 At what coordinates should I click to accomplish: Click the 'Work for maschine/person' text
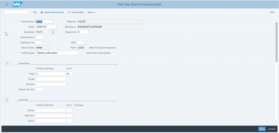[x=102, y=48]
